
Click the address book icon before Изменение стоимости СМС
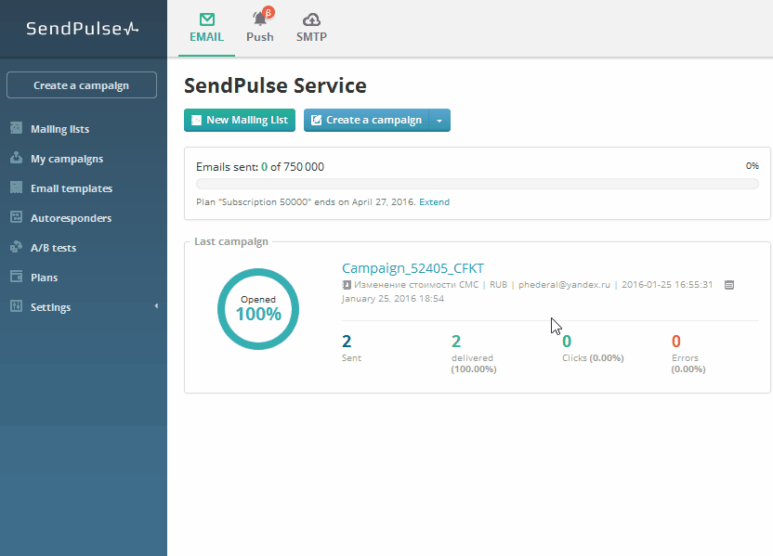click(347, 285)
